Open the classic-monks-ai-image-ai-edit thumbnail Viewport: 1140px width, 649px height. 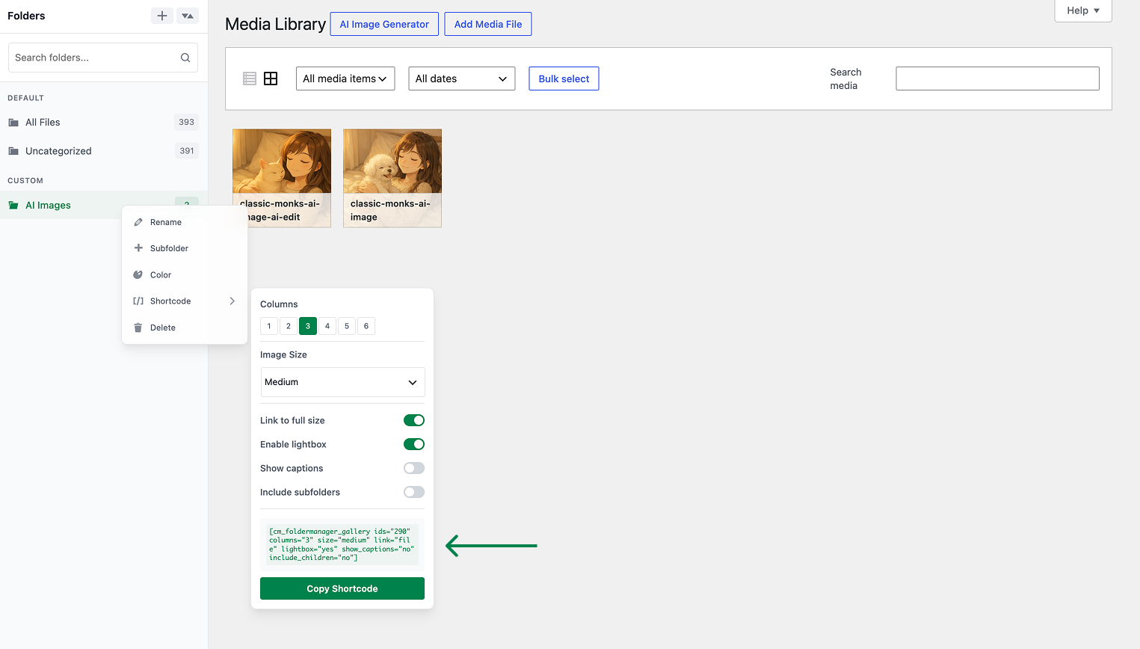[282, 178]
